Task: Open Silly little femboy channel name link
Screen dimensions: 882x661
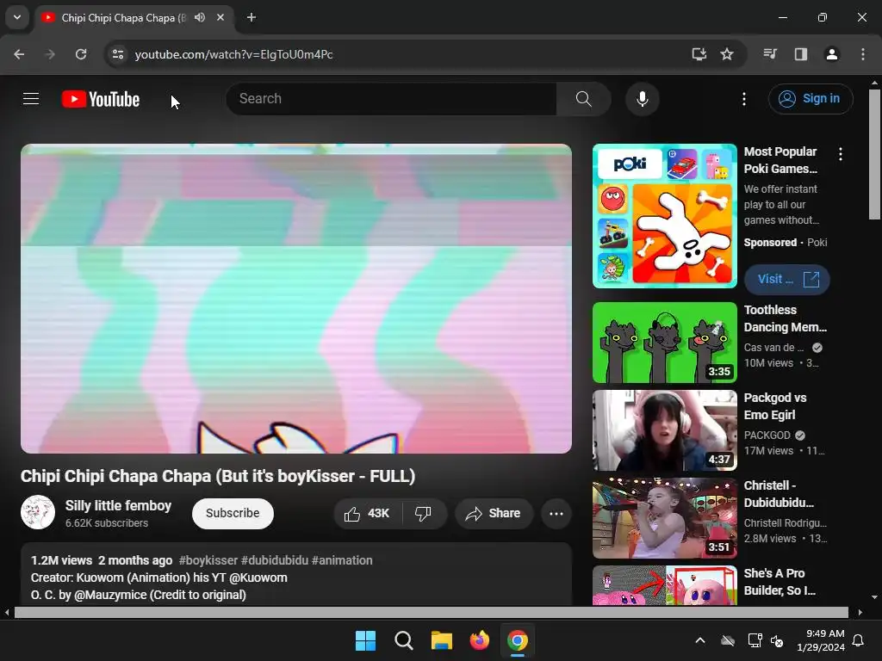Action: click(118, 505)
